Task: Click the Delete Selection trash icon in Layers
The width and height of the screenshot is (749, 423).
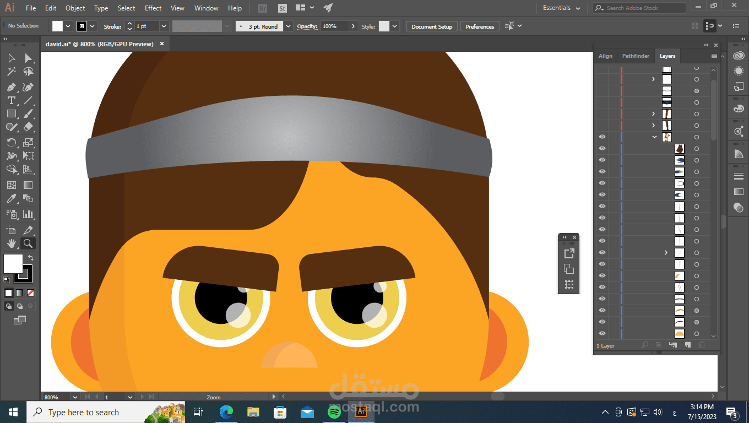Action: 702,345
